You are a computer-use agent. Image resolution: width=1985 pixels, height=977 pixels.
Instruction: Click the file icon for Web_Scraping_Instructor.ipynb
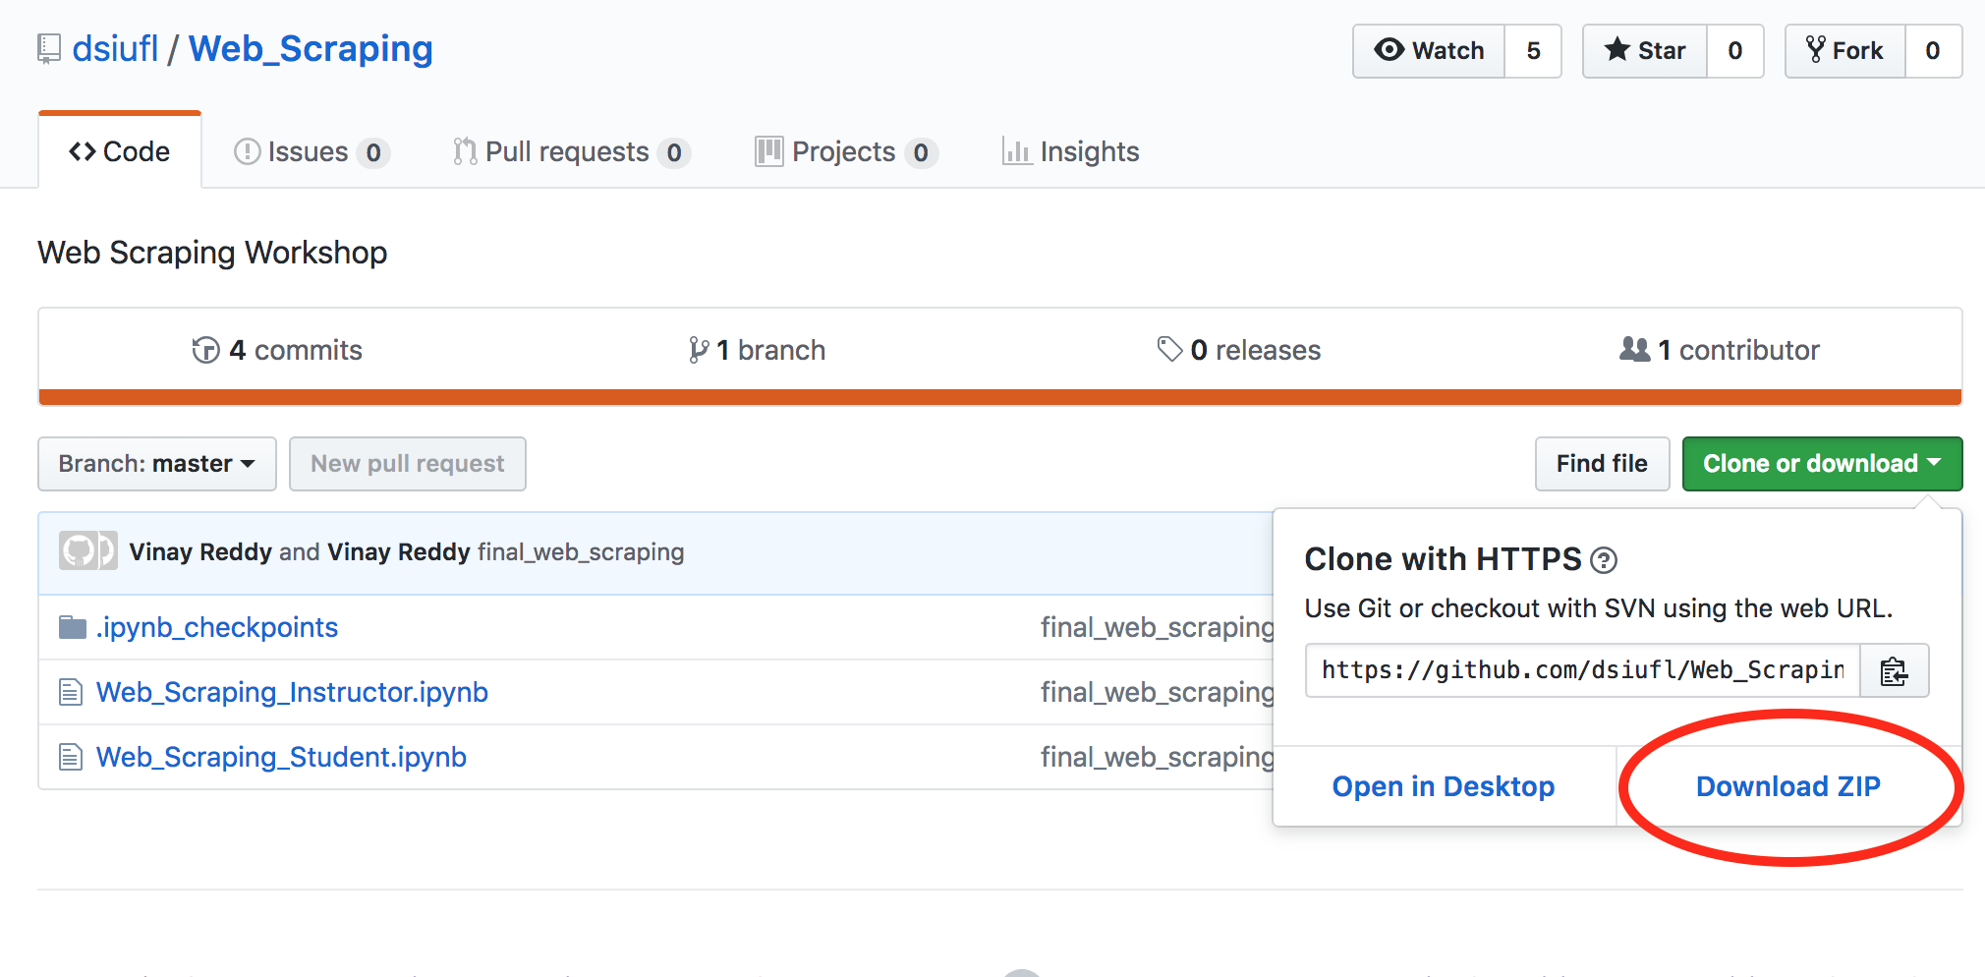pos(71,692)
